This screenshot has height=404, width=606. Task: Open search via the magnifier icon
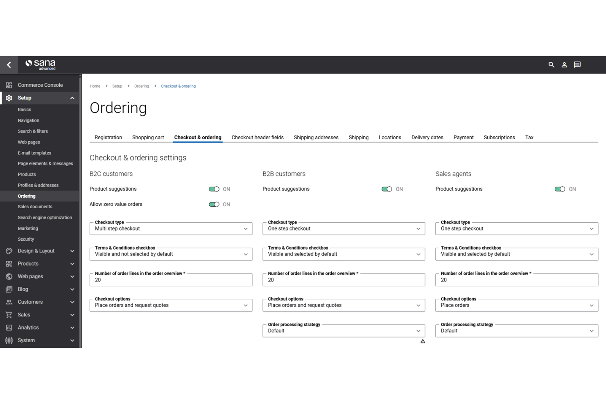pyautogui.click(x=551, y=65)
